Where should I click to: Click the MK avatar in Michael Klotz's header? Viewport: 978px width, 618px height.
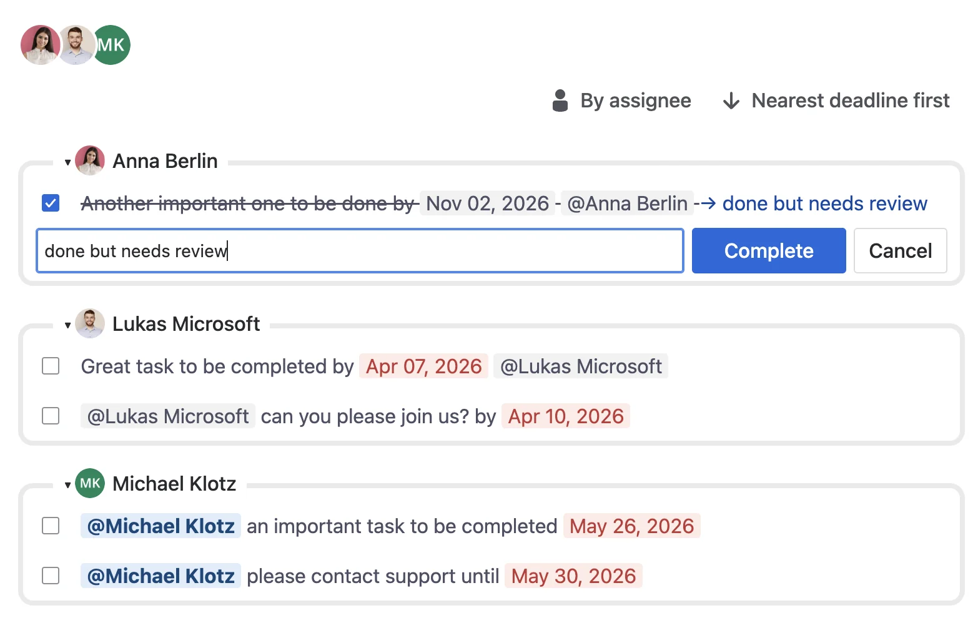tap(90, 483)
